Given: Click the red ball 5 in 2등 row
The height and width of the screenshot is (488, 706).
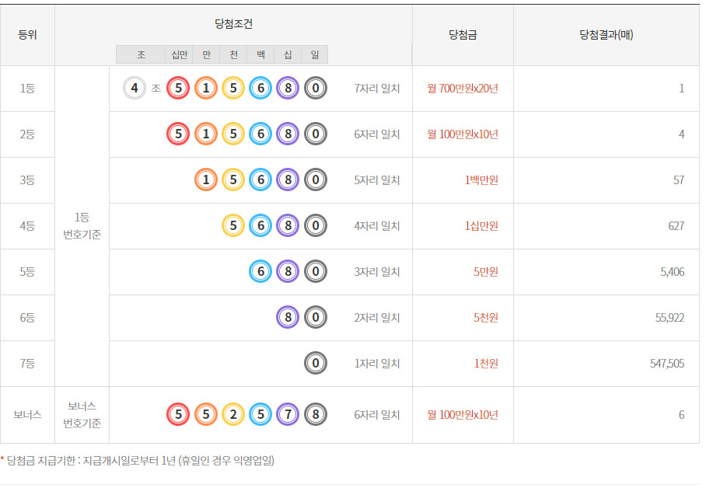Looking at the screenshot, I should 179,134.
